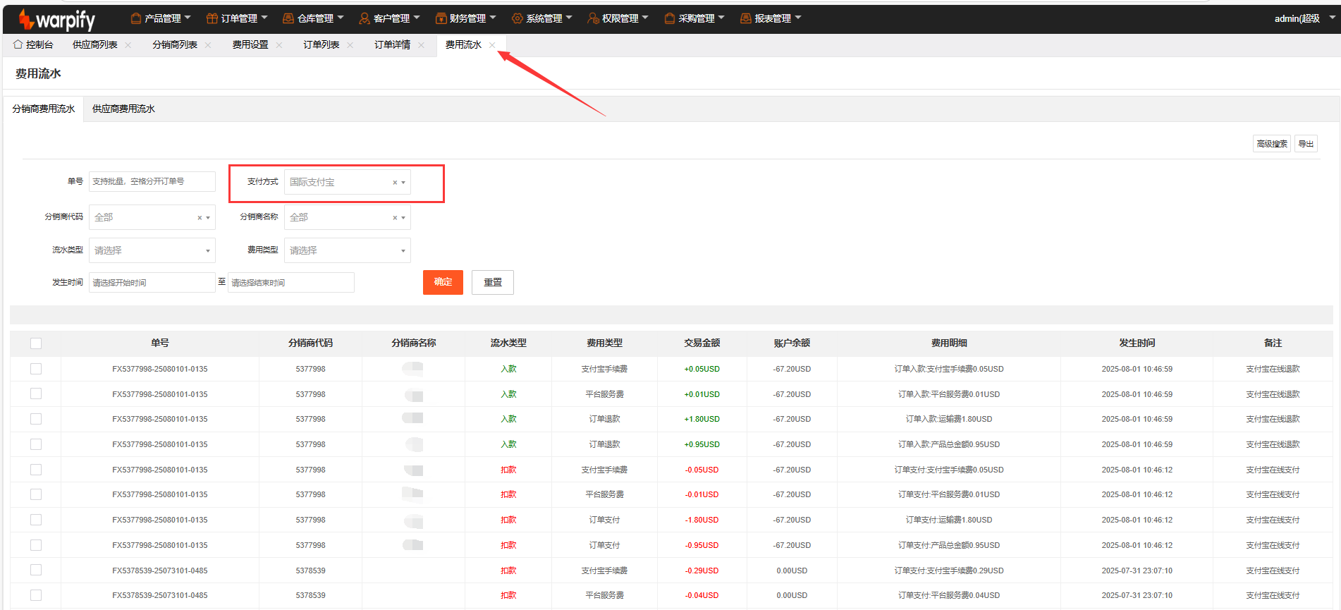This screenshot has height=610, width=1341.
Task: Click the 单号 search input field
Action: click(152, 181)
